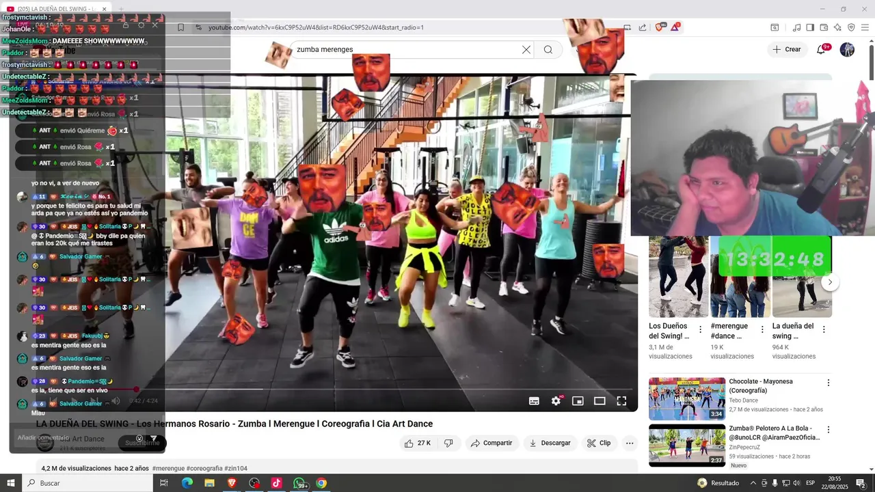The height and width of the screenshot is (492, 875).
Task: Show next shorts with arrow button
Action: [830, 282]
